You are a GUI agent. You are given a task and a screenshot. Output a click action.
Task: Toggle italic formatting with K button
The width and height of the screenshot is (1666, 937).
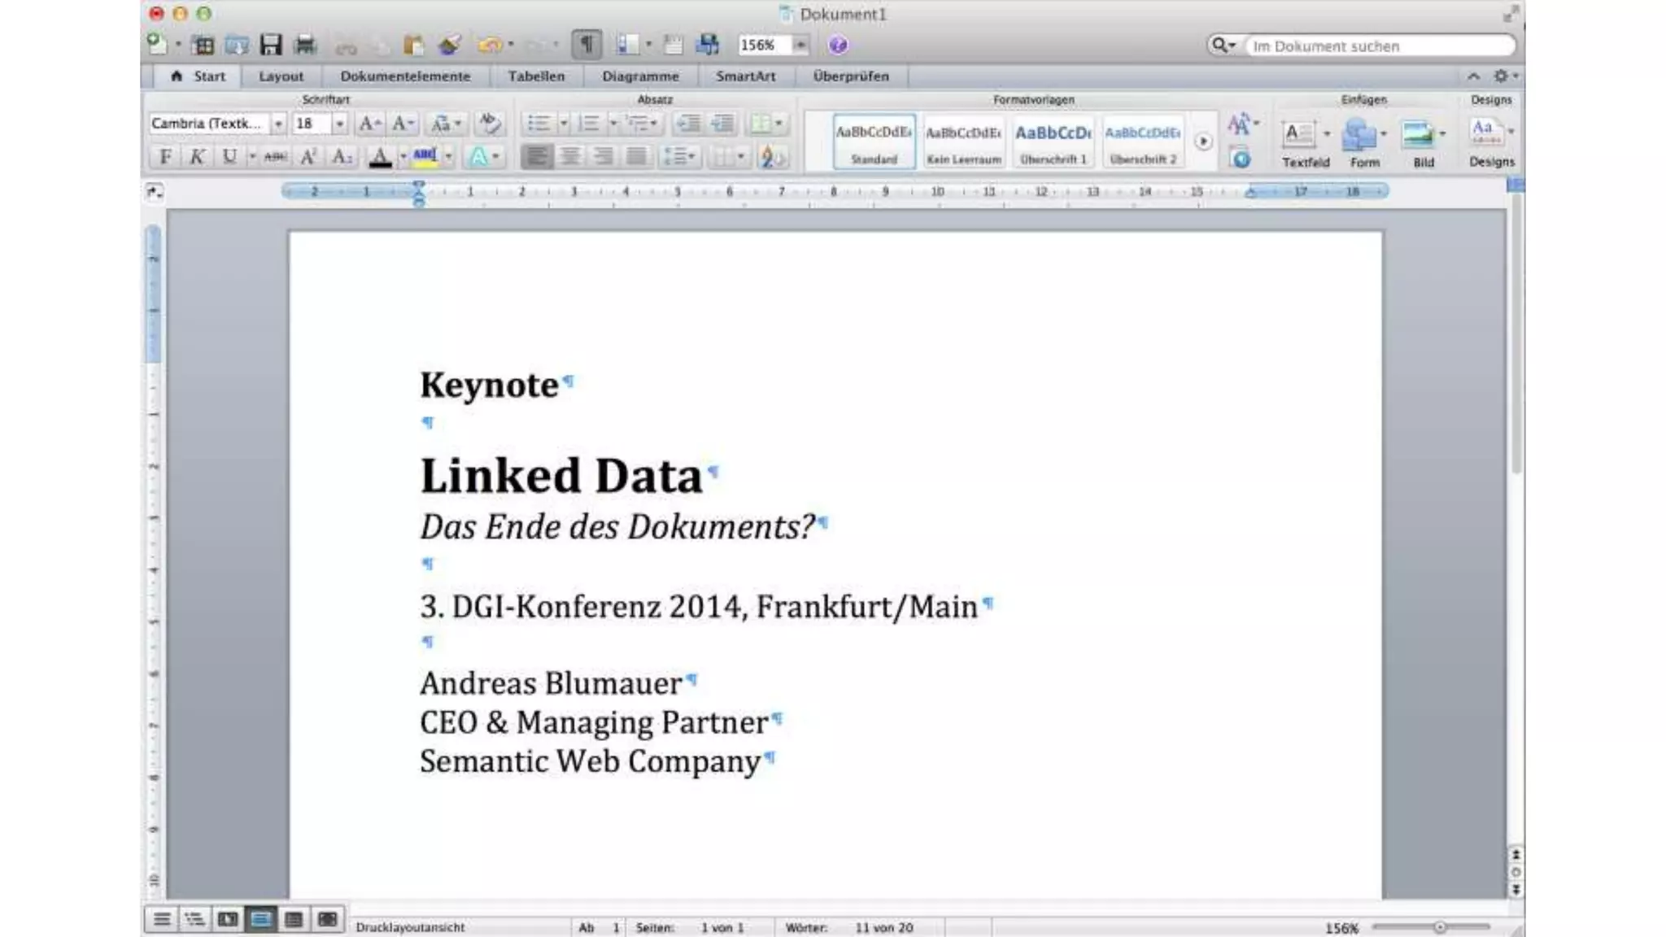(x=197, y=156)
